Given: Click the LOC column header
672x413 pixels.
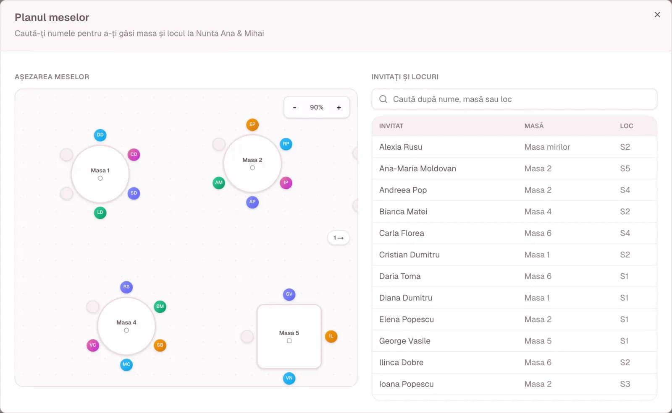Looking at the screenshot, I should coord(626,126).
